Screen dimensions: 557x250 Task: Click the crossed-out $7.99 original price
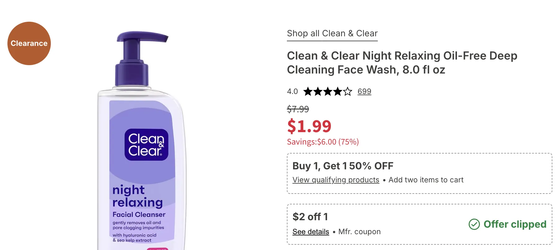coord(298,109)
